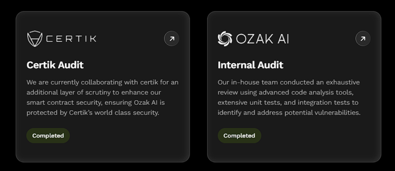This screenshot has width=395, height=171.
Task: Open the Certik Audit arrow link icon
Action: point(172,39)
